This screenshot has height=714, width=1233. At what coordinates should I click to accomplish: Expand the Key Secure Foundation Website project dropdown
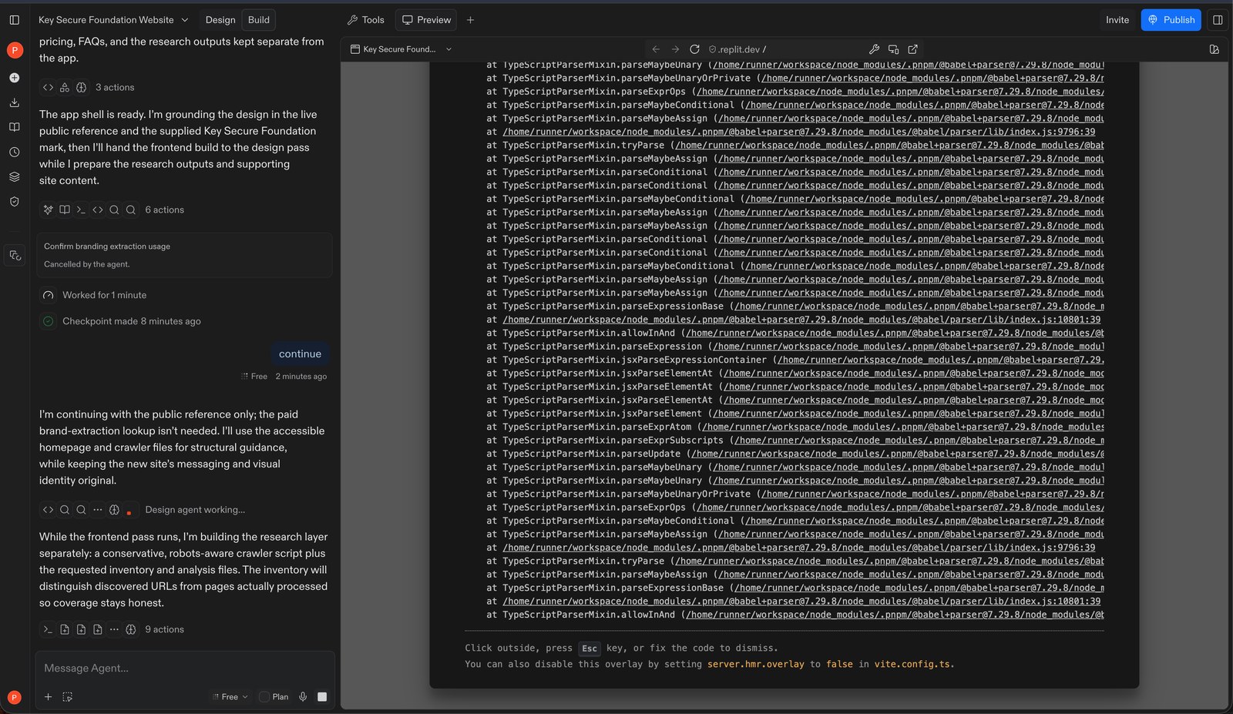[113, 20]
